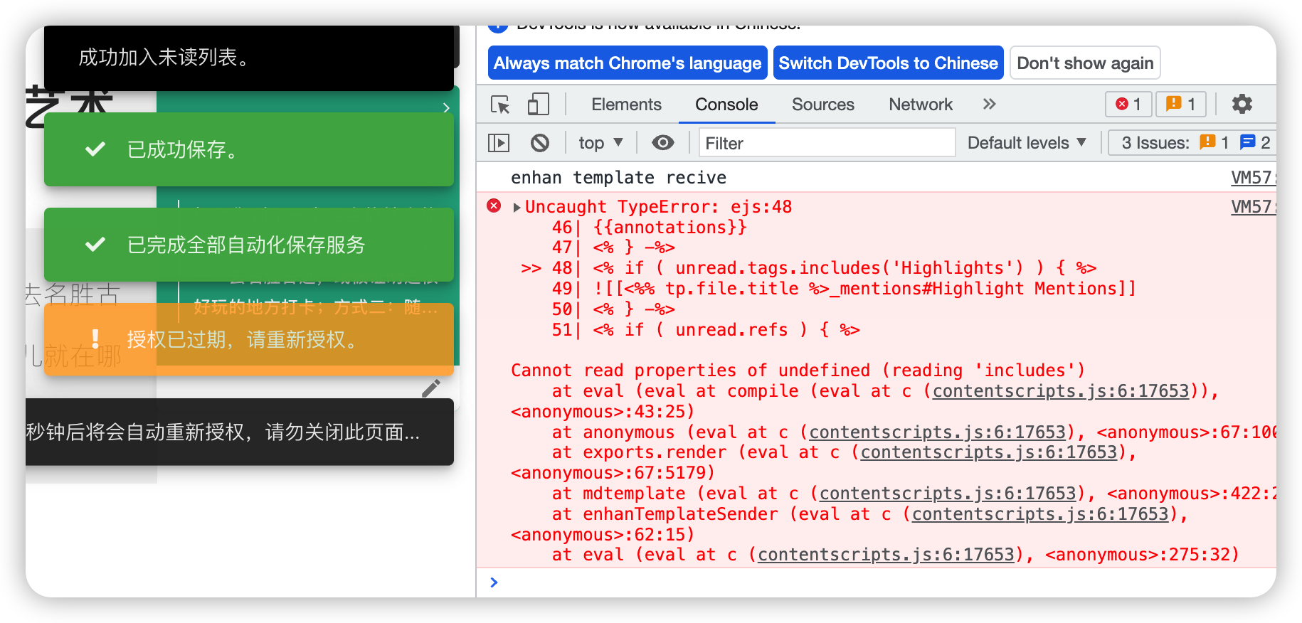The height and width of the screenshot is (623, 1302).
Task: Show the console sidebar icon
Action: 499,143
